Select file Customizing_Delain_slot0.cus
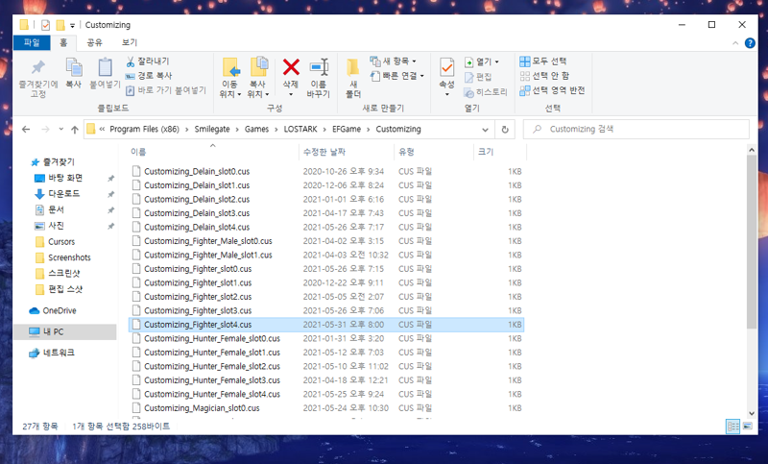Image resolution: width=768 pixels, height=464 pixels. coord(197,172)
